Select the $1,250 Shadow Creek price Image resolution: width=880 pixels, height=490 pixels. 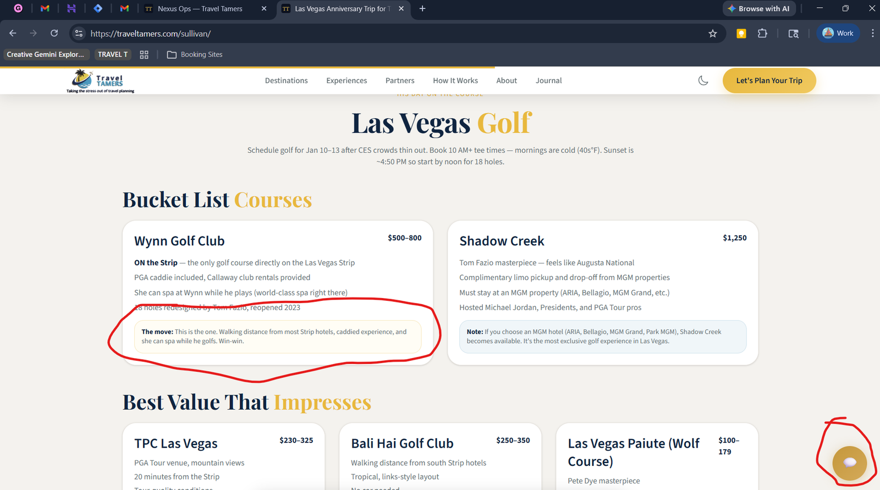[x=735, y=238]
